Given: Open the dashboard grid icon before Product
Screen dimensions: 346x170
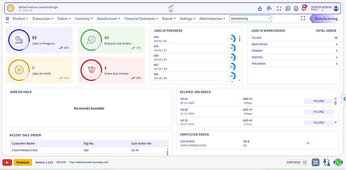Looking at the screenshot, I should coord(7,19).
